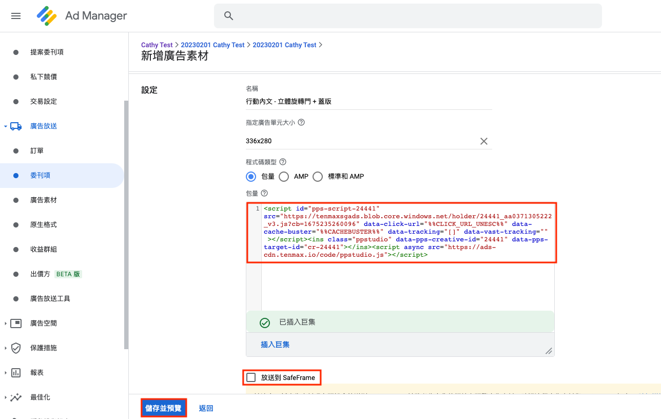The width and height of the screenshot is (661, 419).
Task: Open Cathy Test breadcrumb link
Action: point(157,45)
